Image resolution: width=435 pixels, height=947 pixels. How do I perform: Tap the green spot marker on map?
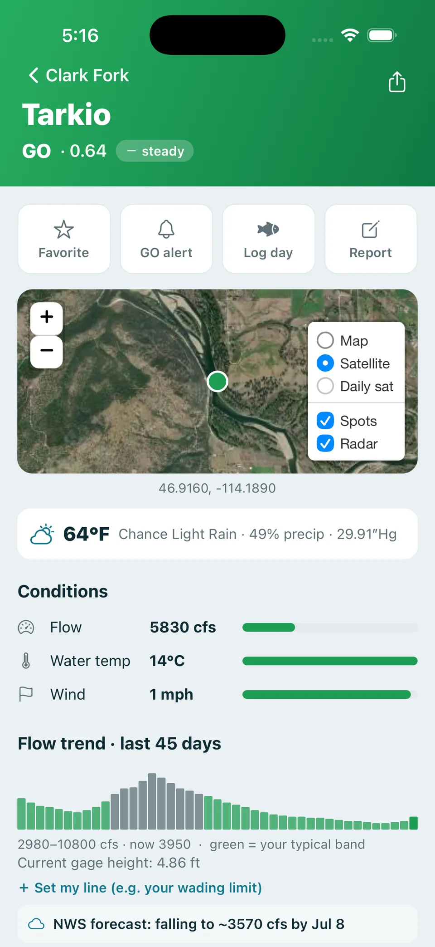[217, 381]
